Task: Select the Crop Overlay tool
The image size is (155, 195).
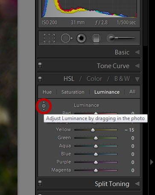Action: click(49, 38)
